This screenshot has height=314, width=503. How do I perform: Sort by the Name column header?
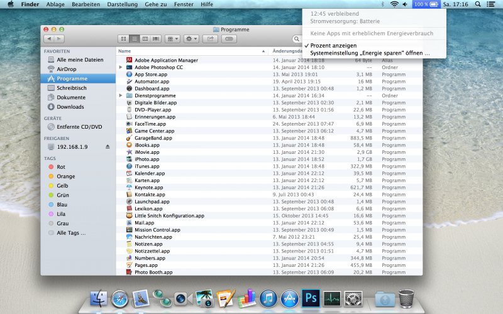(192, 51)
